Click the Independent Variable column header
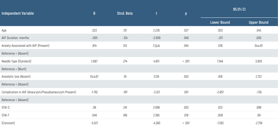Viewport: 278px width, 127px height. pos(18,13)
